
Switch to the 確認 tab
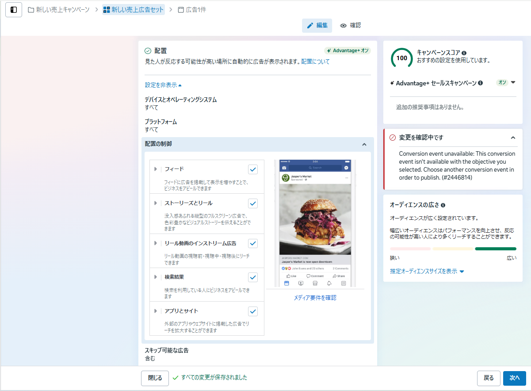350,26
